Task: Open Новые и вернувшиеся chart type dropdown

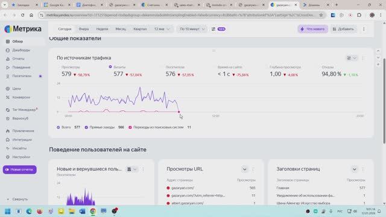Action: 131,169
